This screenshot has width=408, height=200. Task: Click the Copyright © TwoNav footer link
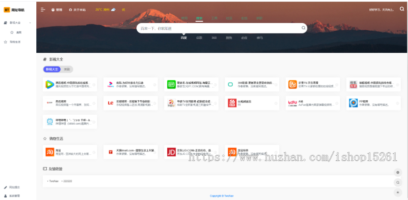tap(221, 196)
